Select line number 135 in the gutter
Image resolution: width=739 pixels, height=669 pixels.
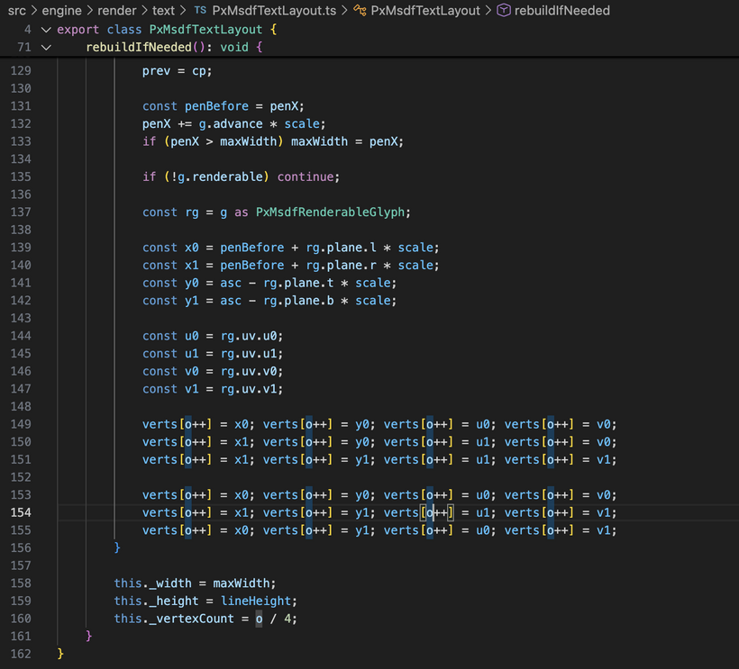(20, 176)
